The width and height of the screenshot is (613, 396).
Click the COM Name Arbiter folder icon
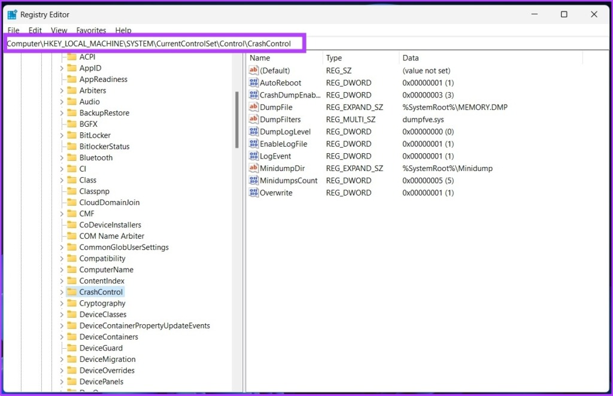(x=72, y=236)
